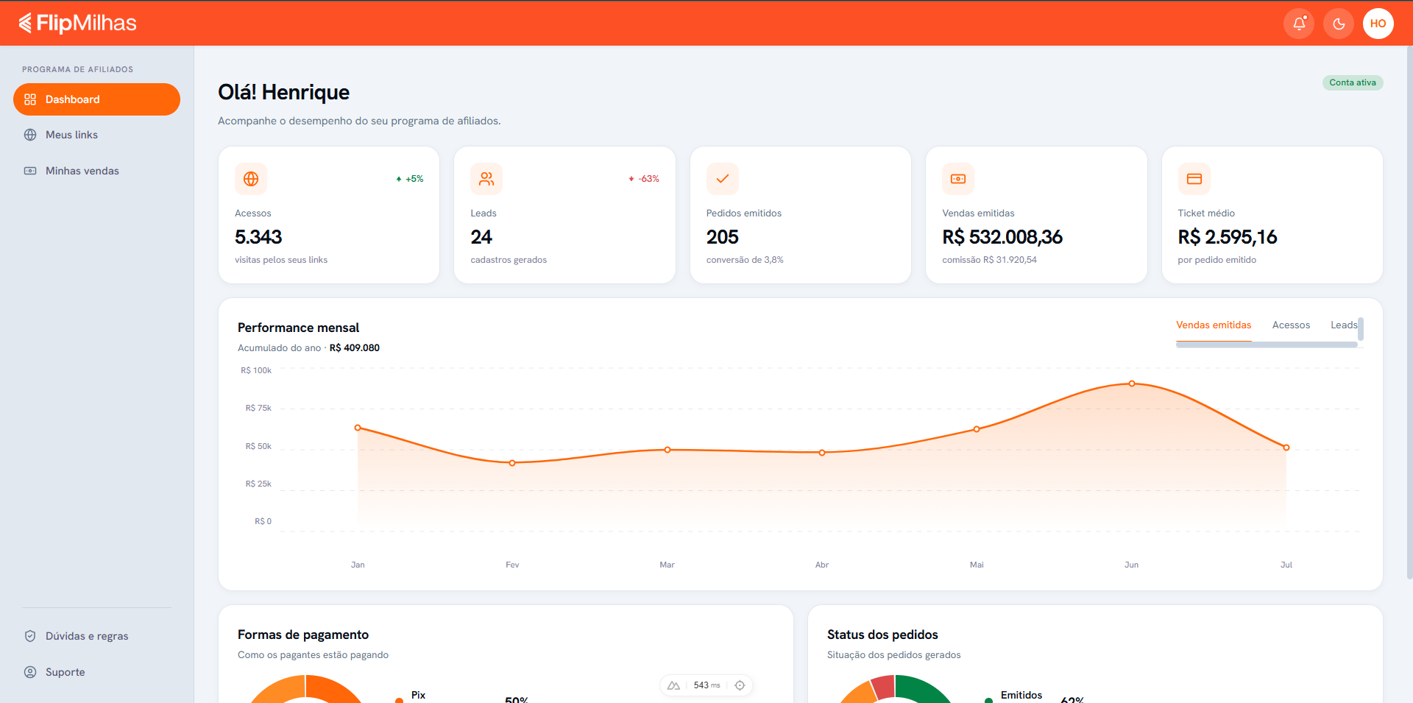Click the Jan data point on chart
The height and width of the screenshot is (703, 1413).
358,428
